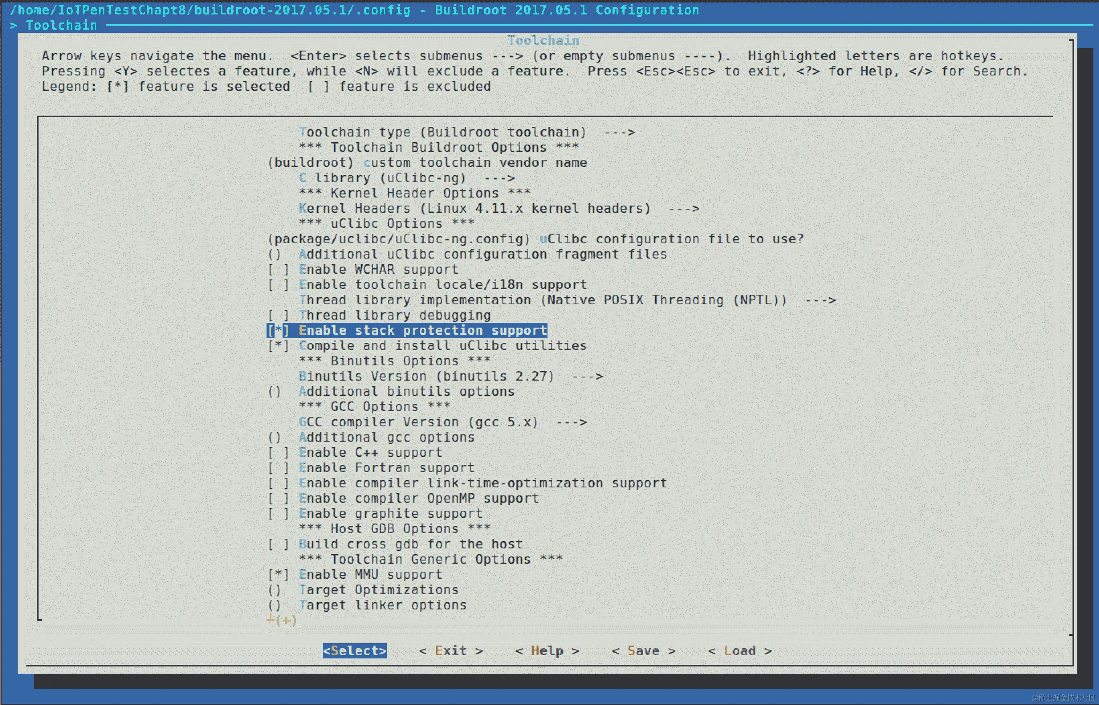Click the Toolchain Buildroot Options header text

439,147
